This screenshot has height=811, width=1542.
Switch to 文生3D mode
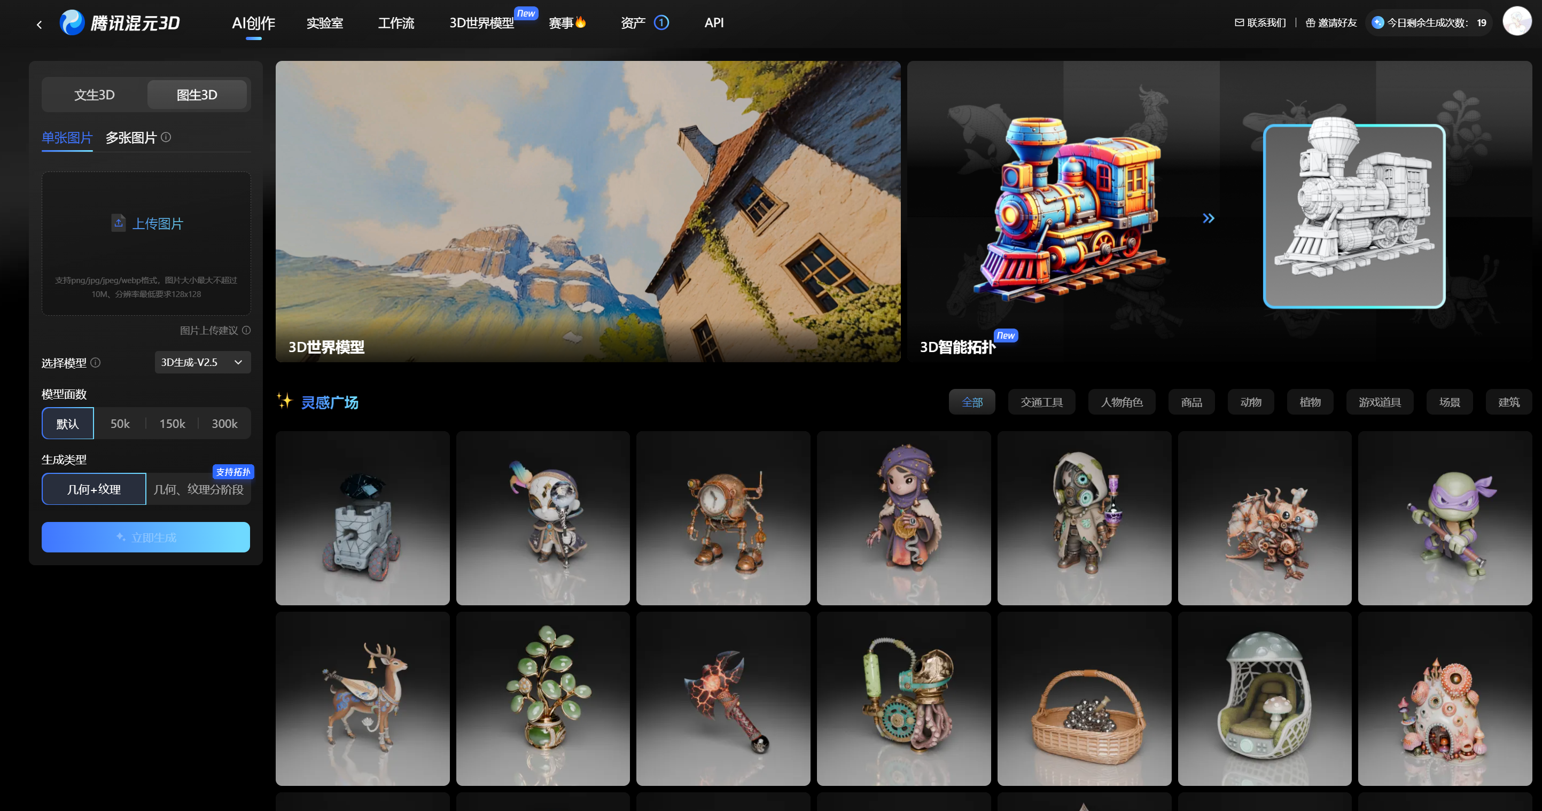coord(95,95)
